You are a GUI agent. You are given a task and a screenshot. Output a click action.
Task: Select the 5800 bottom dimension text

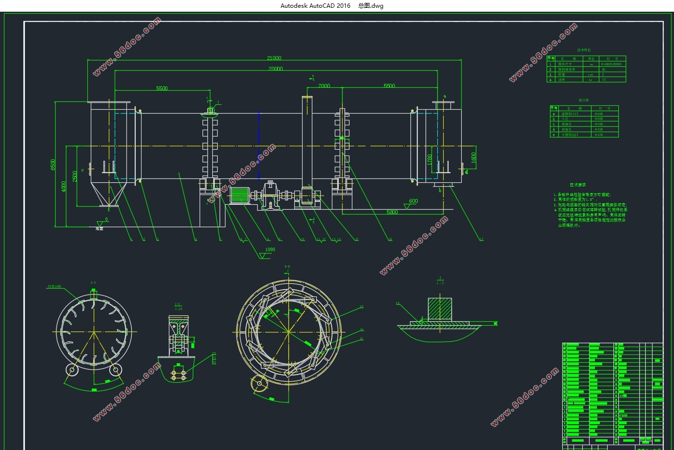[x=392, y=212]
